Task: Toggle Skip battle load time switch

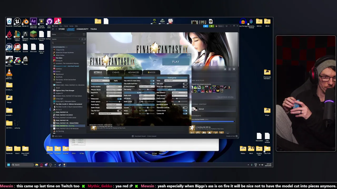Action: (152, 83)
